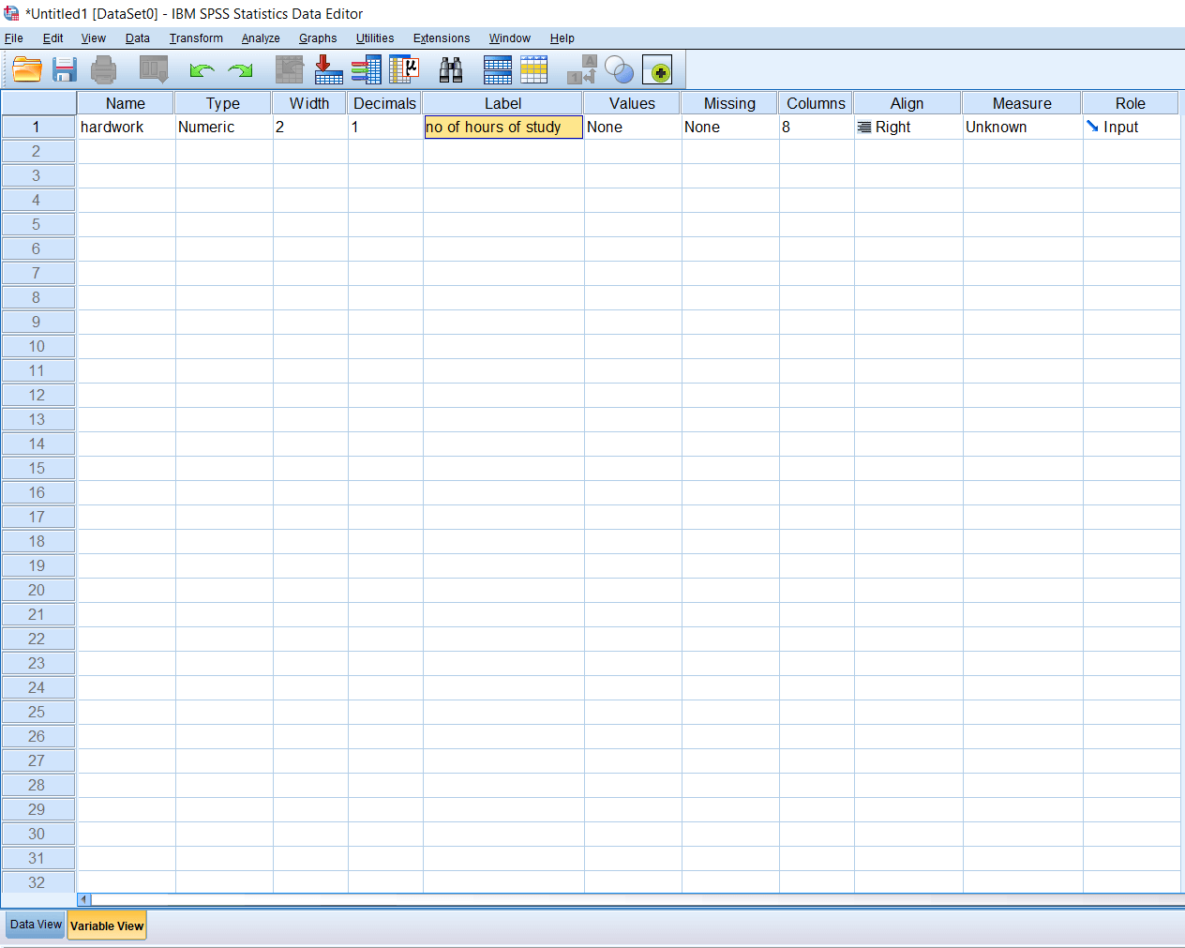The height and width of the screenshot is (948, 1185).
Task: Open the Values cell dropdown for hardwork
Action: pyautogui.click(x=631, y=127)
